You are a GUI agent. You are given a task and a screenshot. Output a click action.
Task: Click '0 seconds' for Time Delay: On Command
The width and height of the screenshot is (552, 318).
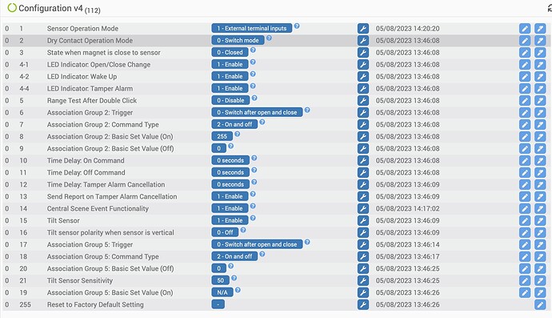click(230, 160)
